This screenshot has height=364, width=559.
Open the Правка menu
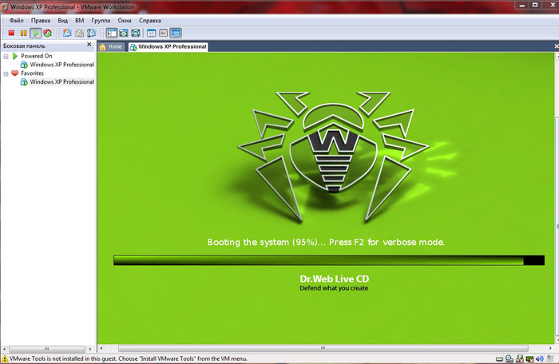(40, 21)
